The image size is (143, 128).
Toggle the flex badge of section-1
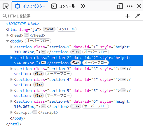(76, 52)
